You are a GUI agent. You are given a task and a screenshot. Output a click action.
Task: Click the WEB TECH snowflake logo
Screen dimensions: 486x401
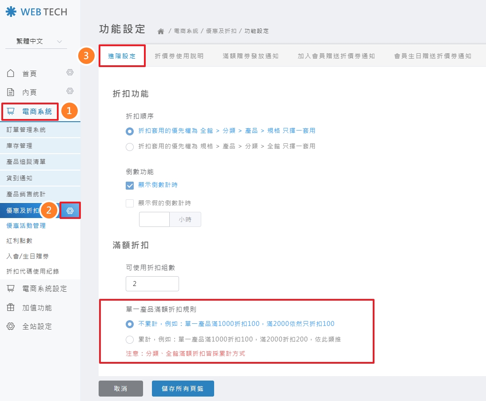tap(11, 12)
